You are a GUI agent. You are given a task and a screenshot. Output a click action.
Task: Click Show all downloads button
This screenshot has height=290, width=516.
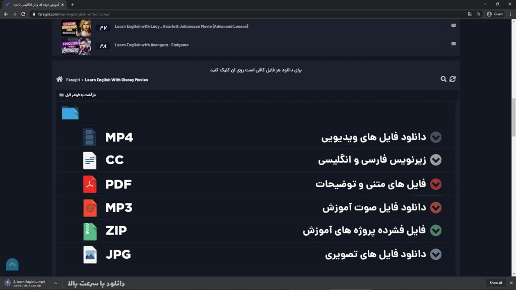[496, 283]
